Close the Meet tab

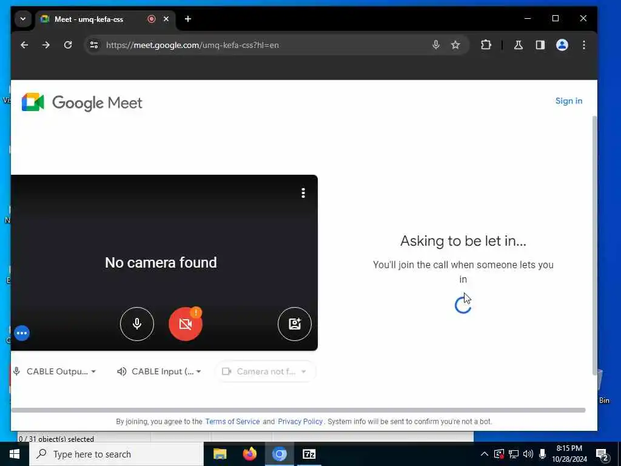(x=166, y=19)
